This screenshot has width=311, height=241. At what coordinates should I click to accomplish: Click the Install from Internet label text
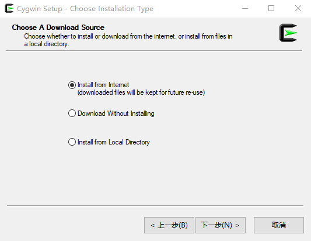coord(103,85)
